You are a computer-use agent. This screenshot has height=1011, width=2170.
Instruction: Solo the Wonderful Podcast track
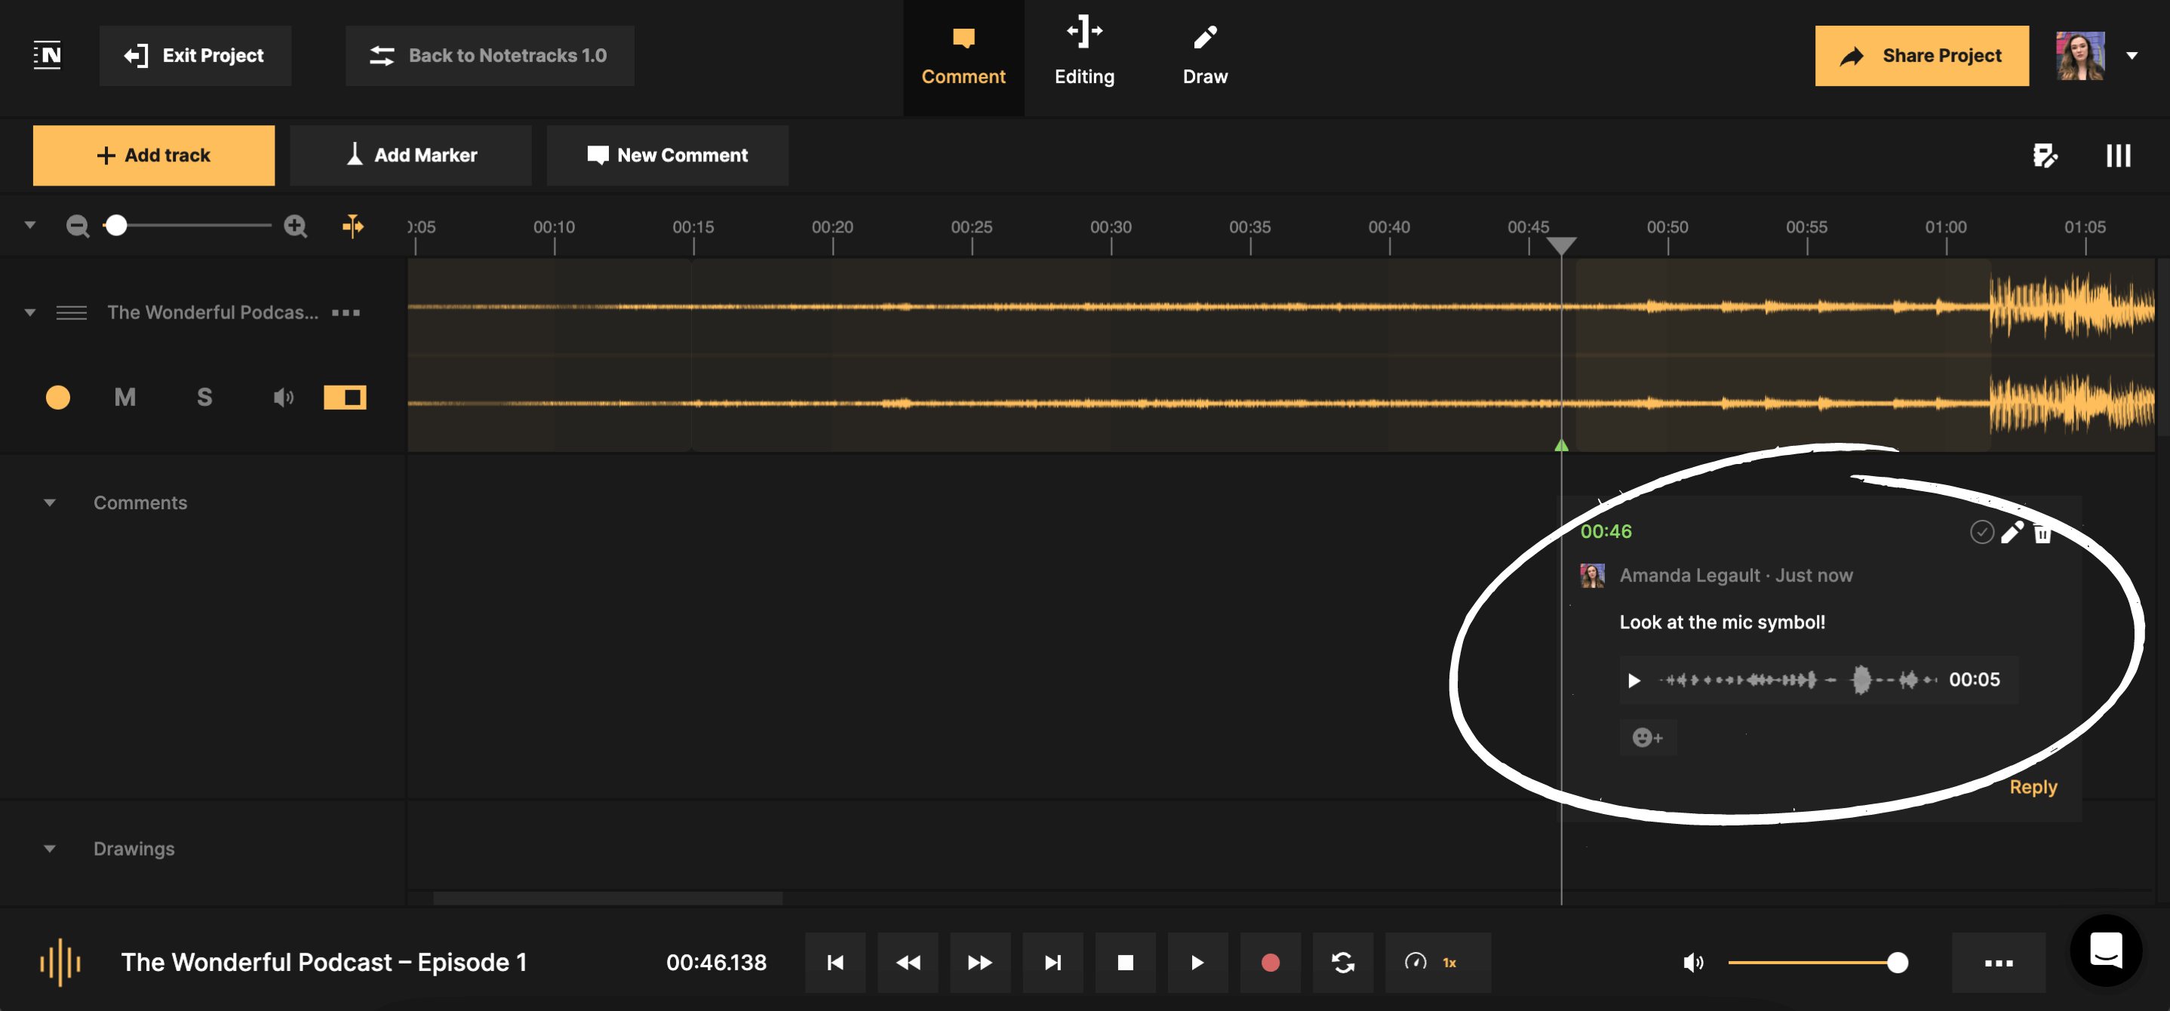point(204,397)
